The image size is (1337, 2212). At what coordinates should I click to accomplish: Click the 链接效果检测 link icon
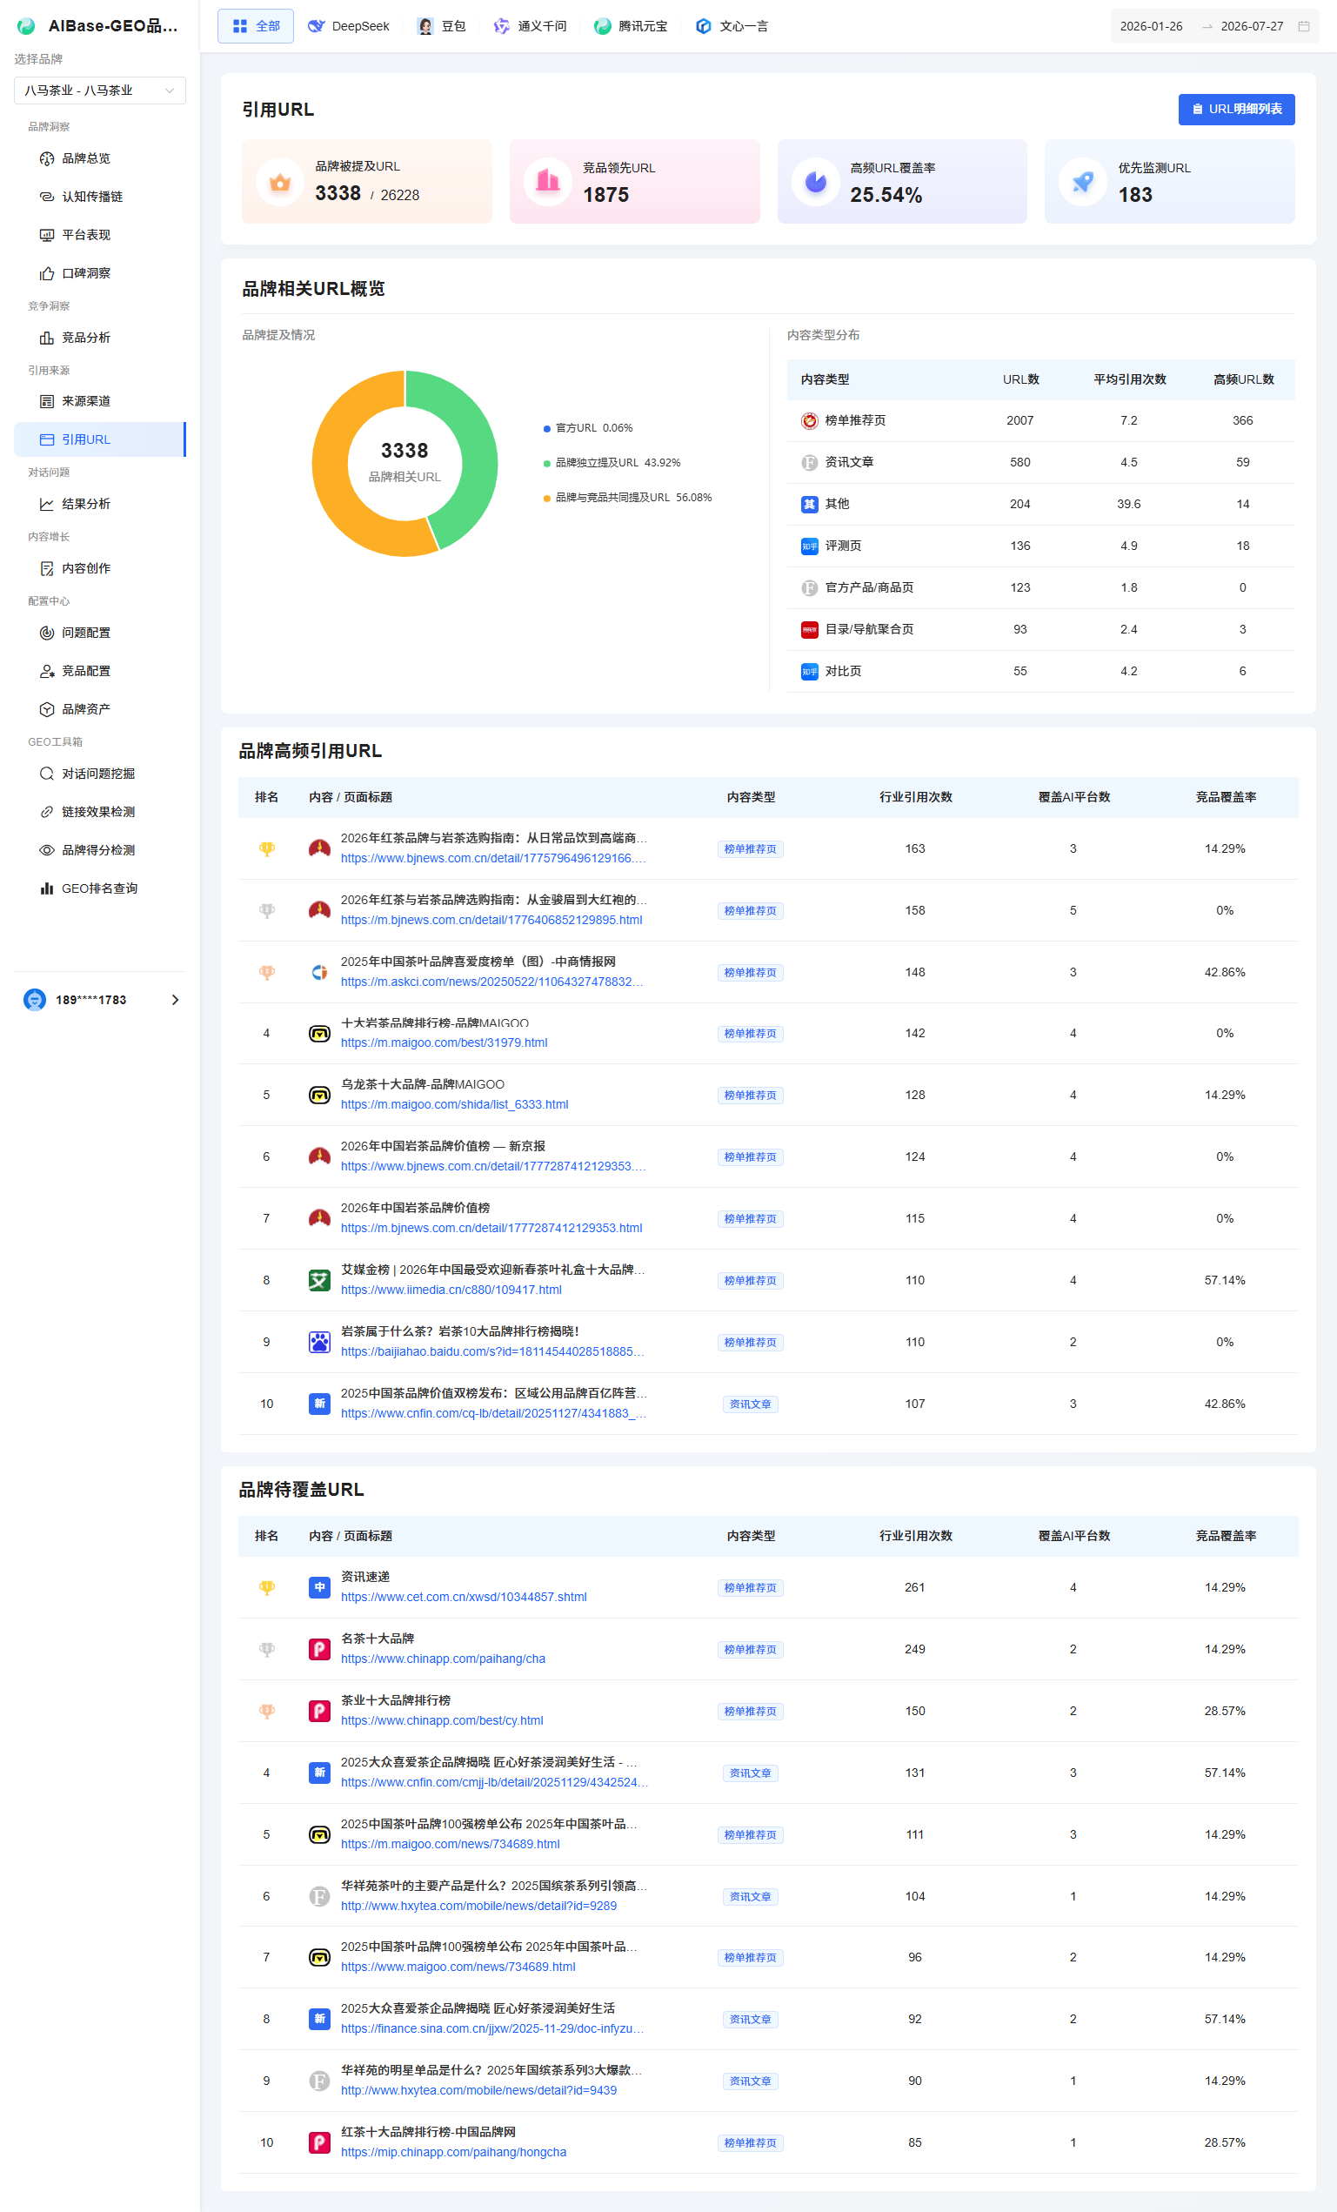point(47,812)
